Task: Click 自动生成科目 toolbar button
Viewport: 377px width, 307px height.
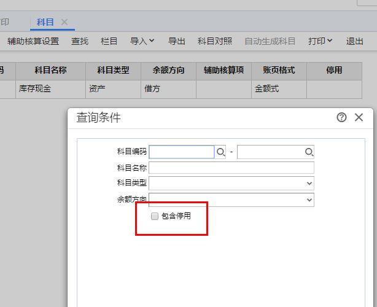Action: (270, 41)
